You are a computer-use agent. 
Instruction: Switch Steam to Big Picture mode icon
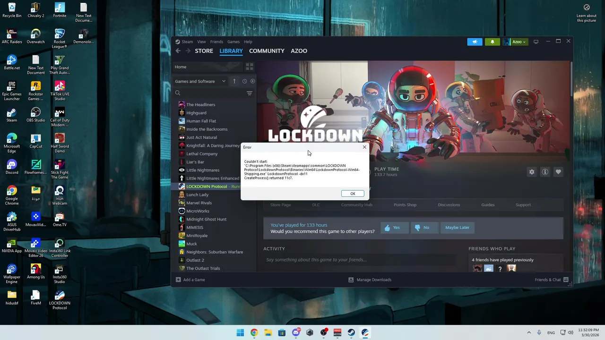click(536, 42)
